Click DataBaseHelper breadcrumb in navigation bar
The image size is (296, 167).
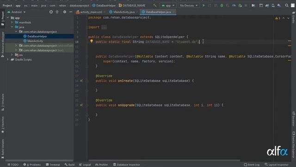104,6
